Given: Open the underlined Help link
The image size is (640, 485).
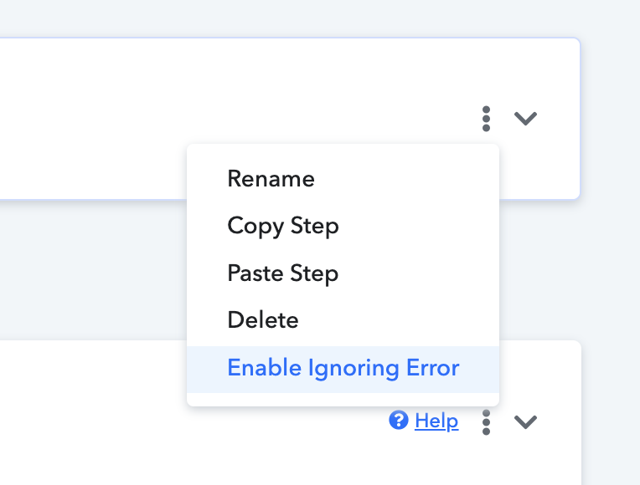Looking at the screenshot, I should pyautogui.click(x=436, y=421).
